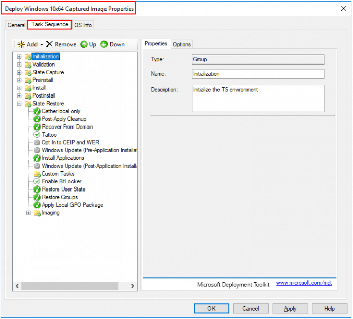The width and height of the screenshot is (353, 319).
Task: Click the Add star icon in toolbar
Action: (21, 44)
